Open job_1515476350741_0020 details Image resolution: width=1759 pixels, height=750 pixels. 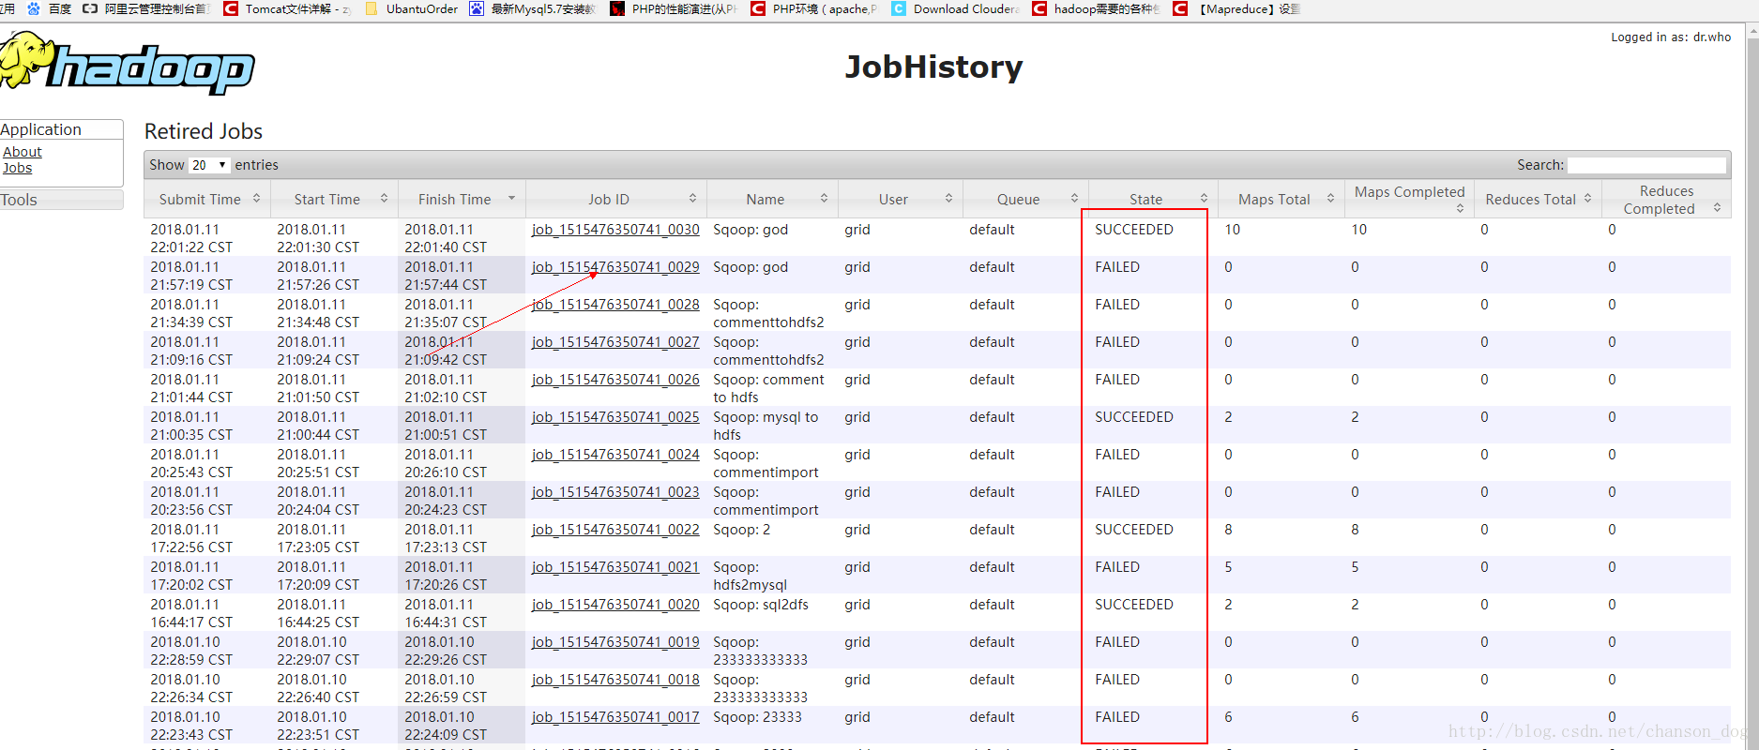[615, 605]
